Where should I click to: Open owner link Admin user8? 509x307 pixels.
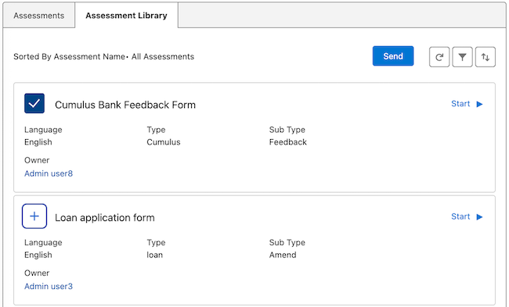click(49, 173)
